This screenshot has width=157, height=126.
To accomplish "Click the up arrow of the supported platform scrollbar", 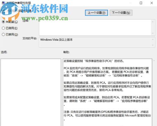I will pyautogui.click(x=153, y=40).
